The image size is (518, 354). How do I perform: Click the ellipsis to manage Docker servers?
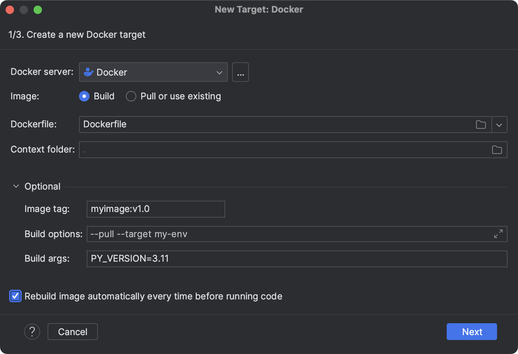(240, 72)
